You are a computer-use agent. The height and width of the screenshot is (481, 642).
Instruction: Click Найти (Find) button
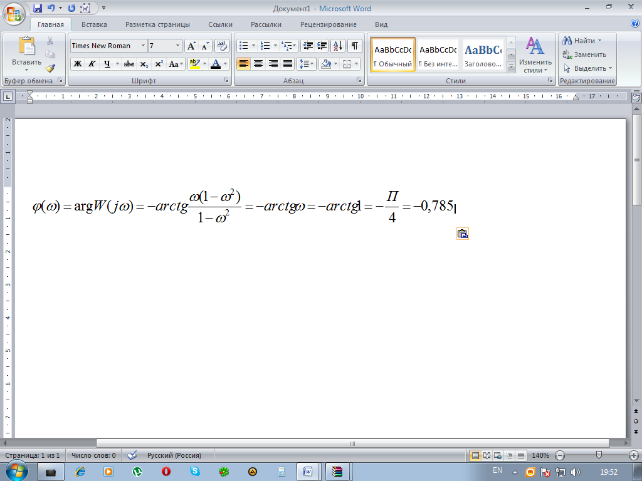[x=582, y=41]
